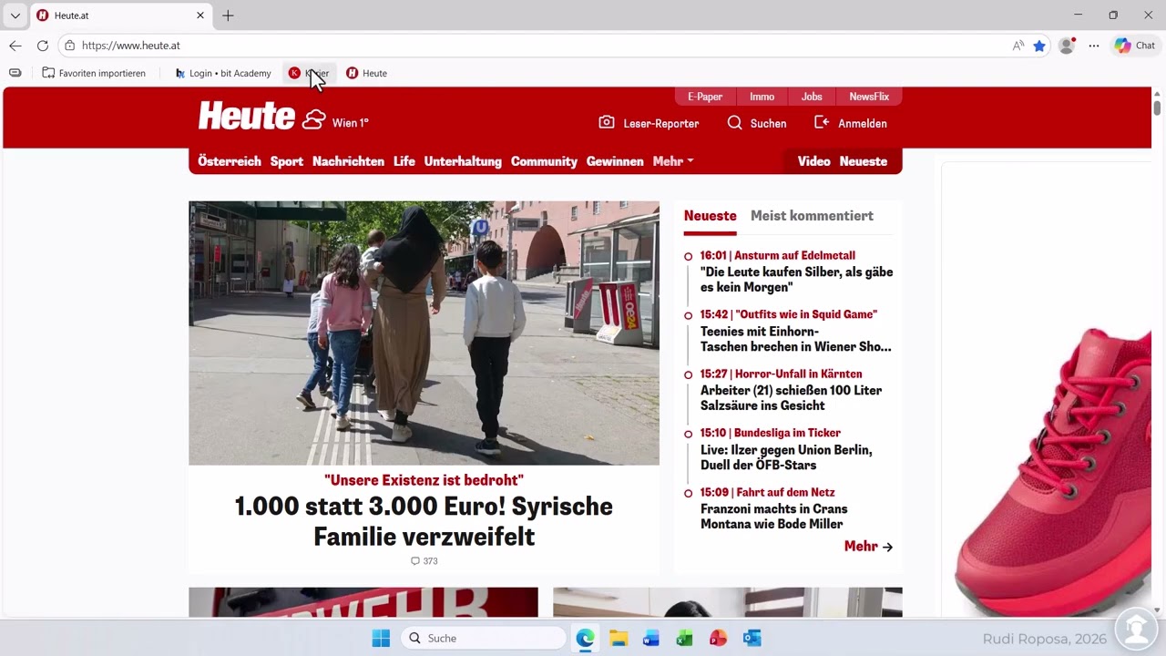Close the Heute.at tab

click(200, 15)
